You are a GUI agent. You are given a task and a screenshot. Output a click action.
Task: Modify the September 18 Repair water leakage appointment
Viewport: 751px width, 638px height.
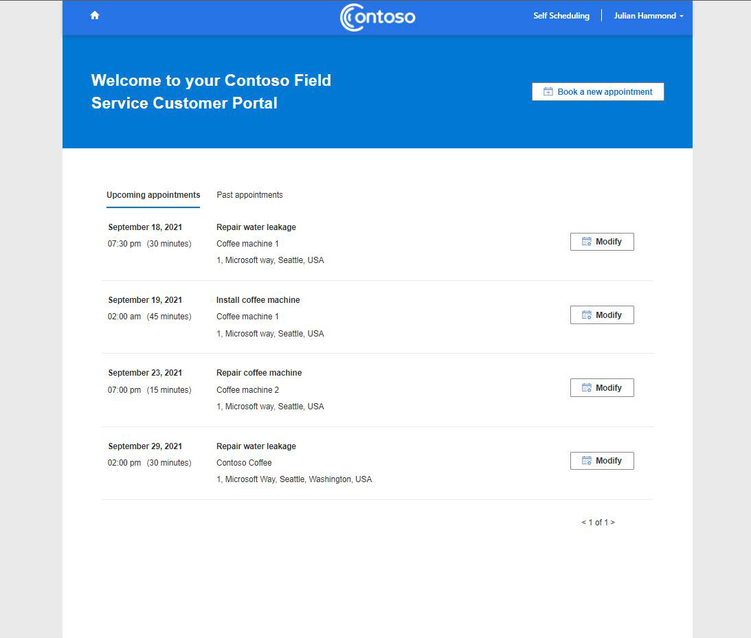(602, 242)
